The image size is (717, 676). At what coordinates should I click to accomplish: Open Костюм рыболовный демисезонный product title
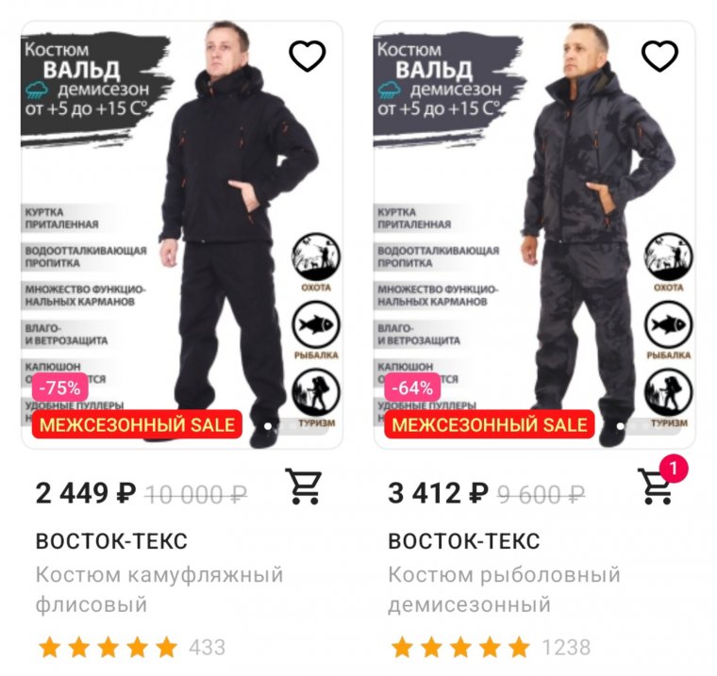click(x=505, y=589)
